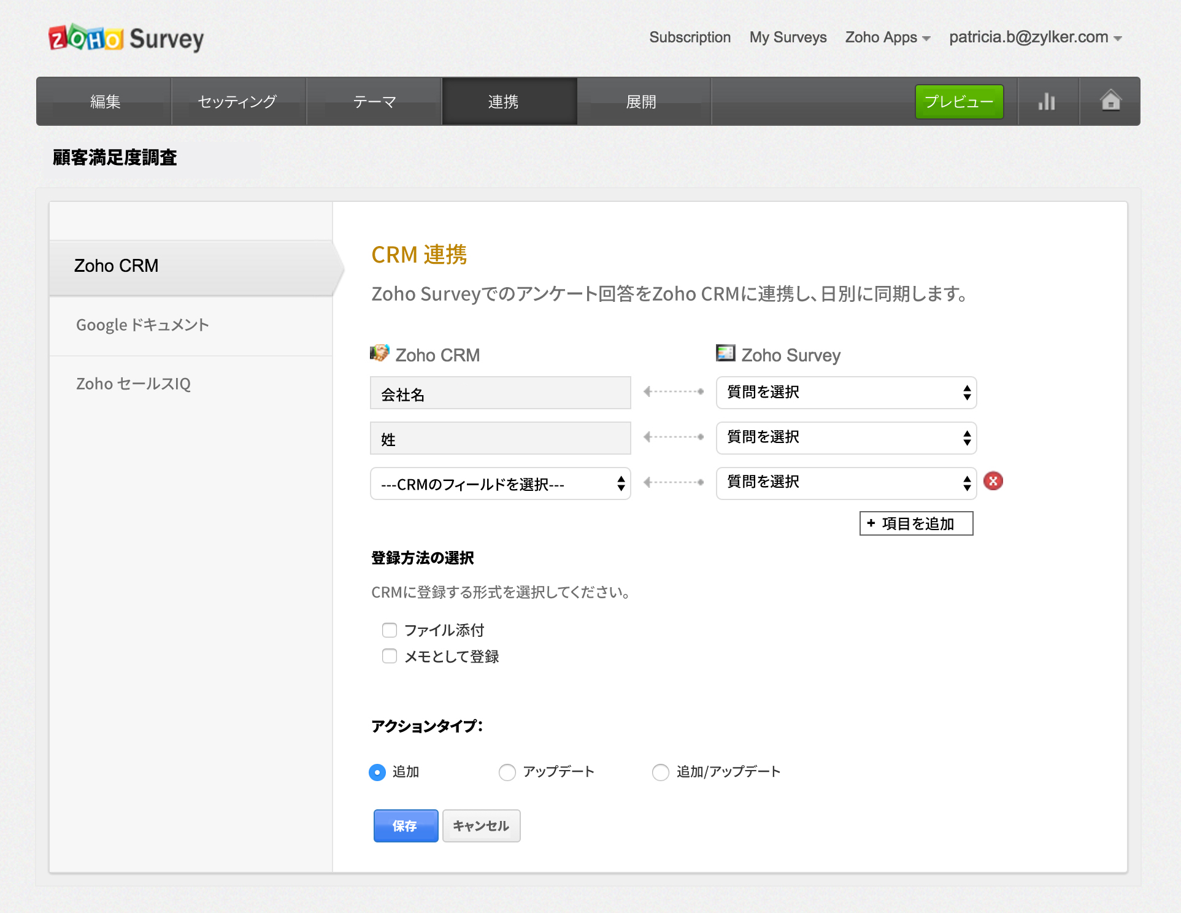Open the reports bar chart icon
The height and width of the screenshot is (913, 1181).
click(x=1048, y=101)
